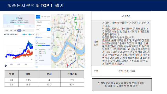Swap start and destination with arrow button
The image size is (167, 94).
[x=49, y=24]
